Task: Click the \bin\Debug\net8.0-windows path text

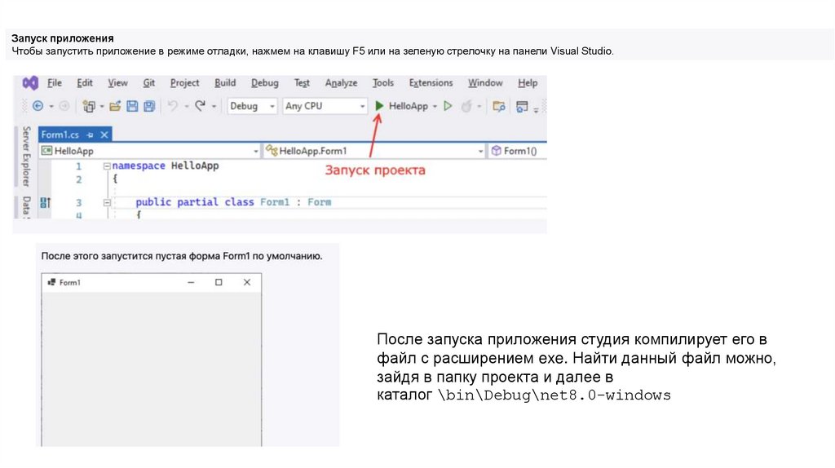Action: [554, 395]
